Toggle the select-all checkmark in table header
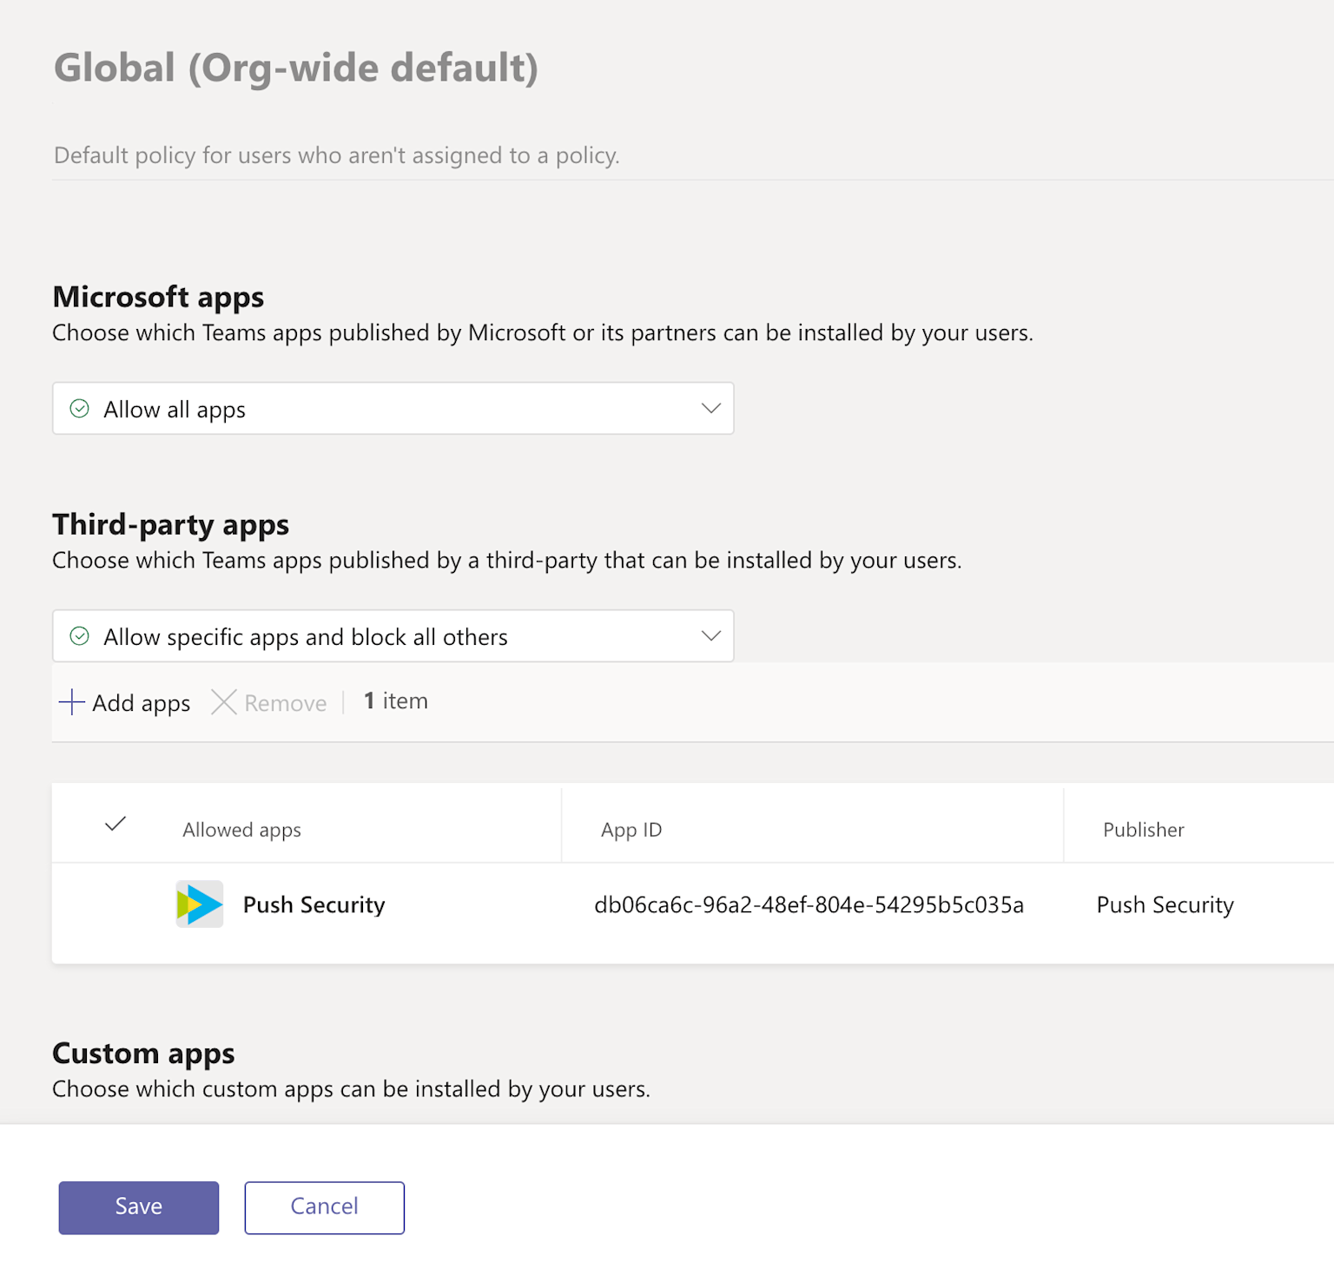This screenshot has height=1275, width=1334. pos(116,825)
